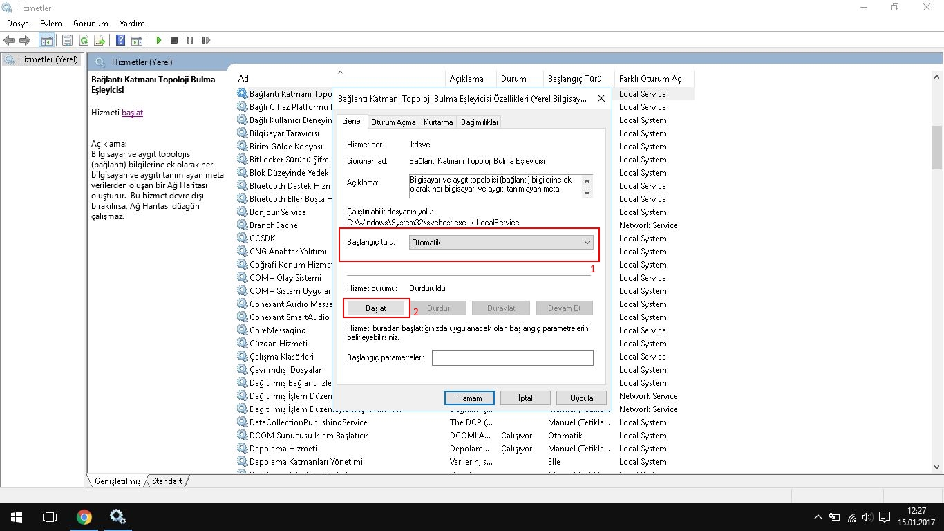Click the Başlat button in the dialog
This screenshot has height=531, width=944.
[x=376, y=308]
